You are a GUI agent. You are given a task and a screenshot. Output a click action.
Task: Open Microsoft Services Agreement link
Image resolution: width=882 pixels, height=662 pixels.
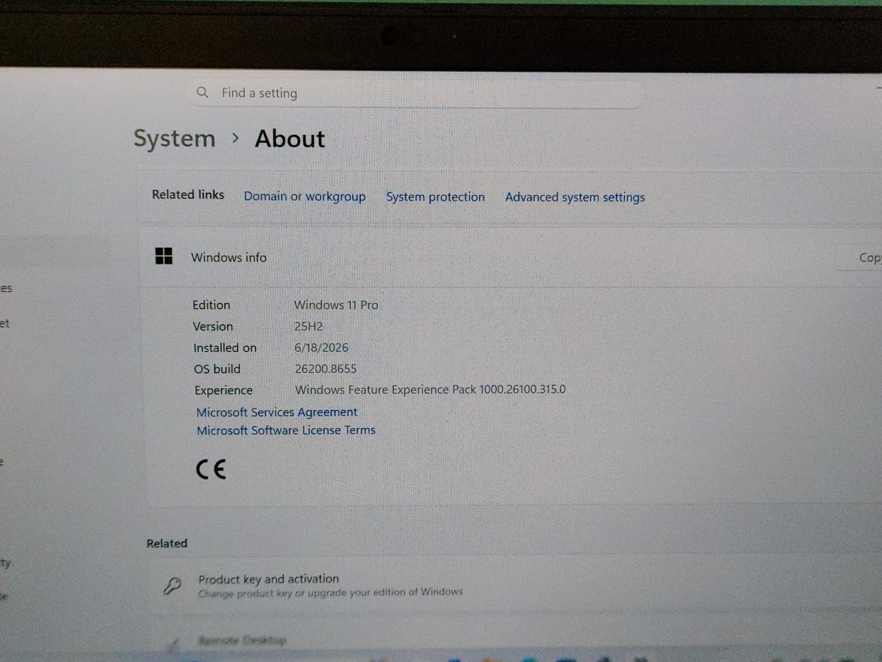pos(277,412)
